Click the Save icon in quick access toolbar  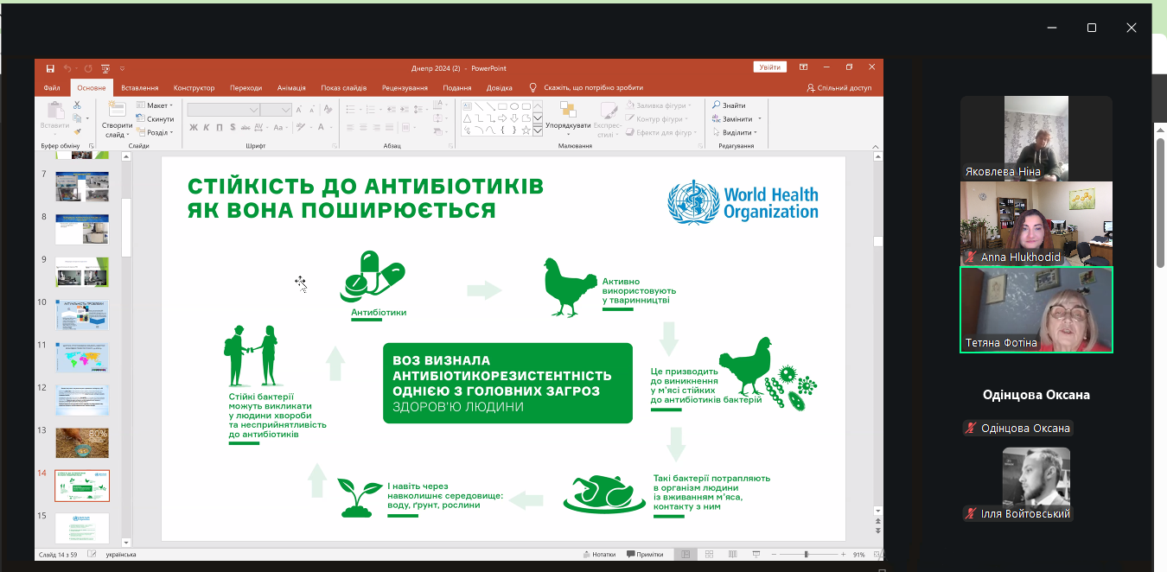pyautogui.click(x=50, y=68)
